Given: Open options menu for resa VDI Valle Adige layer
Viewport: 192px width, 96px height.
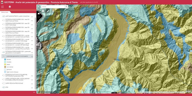Looking at the screenshot, I should (x=32, y=25).
